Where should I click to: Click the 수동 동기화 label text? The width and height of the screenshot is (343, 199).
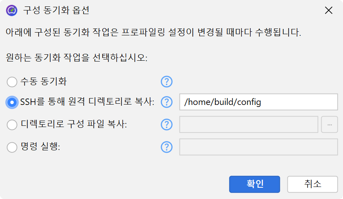tap(43, 82)
